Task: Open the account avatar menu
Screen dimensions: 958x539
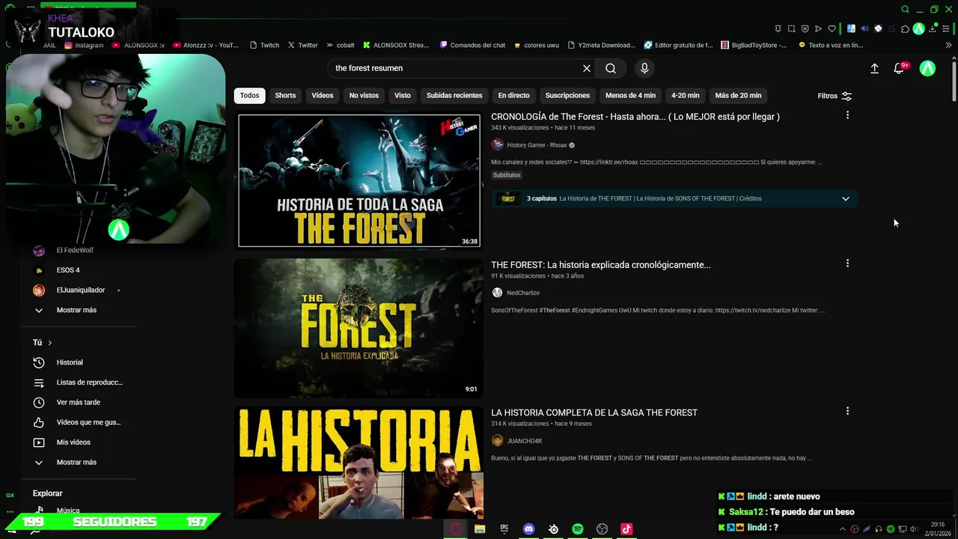Action: point(927,68)
